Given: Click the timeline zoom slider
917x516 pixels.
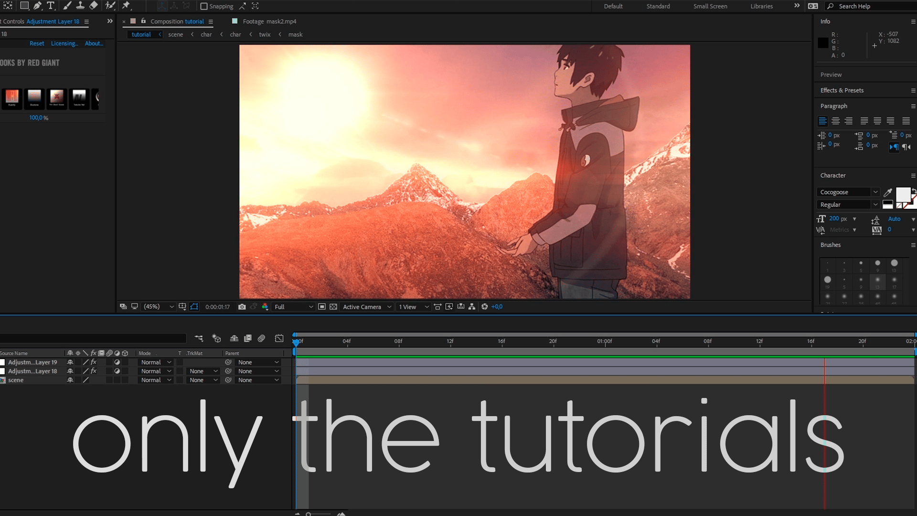Looking at the screenshot, I should pyautogui.click(x=319, y=514).
